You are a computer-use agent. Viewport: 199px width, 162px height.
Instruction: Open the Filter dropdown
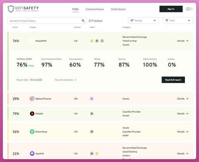pyautogui.click(x=178, y=20)
